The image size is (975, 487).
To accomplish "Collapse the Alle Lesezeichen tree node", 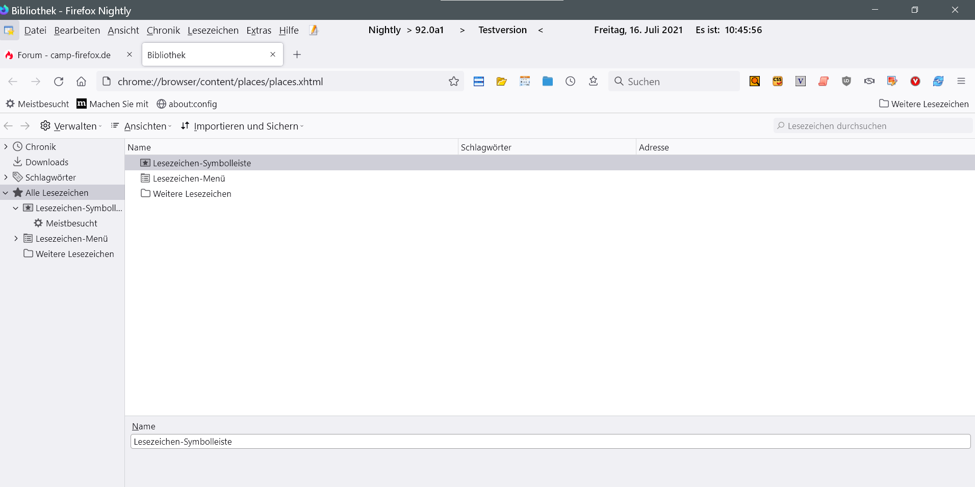I will click(6, 193).
